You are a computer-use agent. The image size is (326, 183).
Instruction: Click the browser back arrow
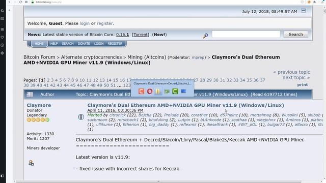[x=9, y=2]
